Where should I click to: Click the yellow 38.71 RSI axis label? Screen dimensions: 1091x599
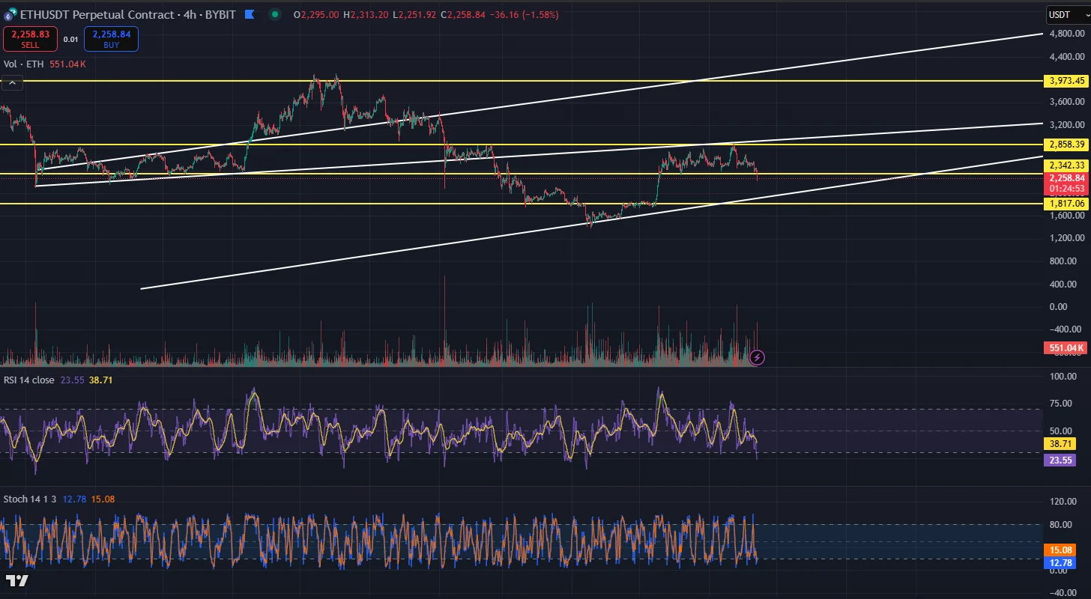point(1060,444)
